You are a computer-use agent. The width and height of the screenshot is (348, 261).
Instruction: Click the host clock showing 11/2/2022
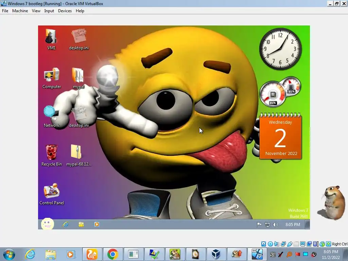pyautogui.click(x=331, y=255)
